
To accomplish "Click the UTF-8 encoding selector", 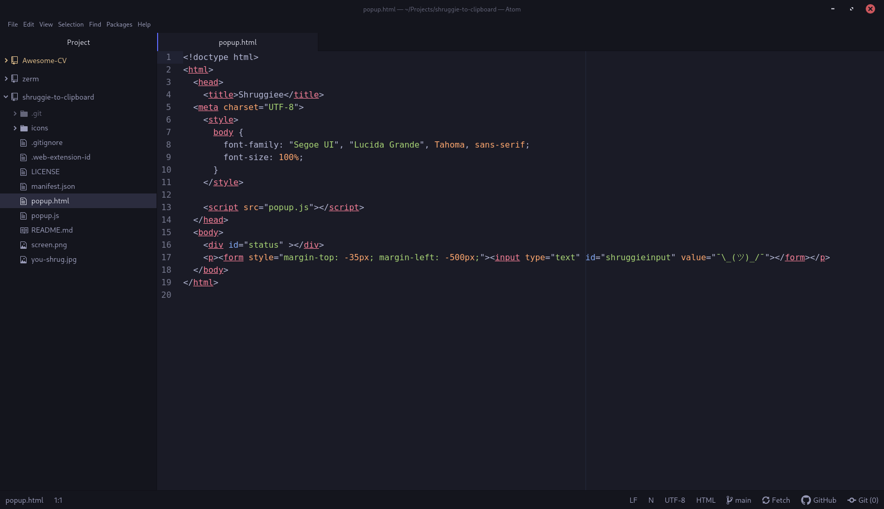I will pos(675,500).
